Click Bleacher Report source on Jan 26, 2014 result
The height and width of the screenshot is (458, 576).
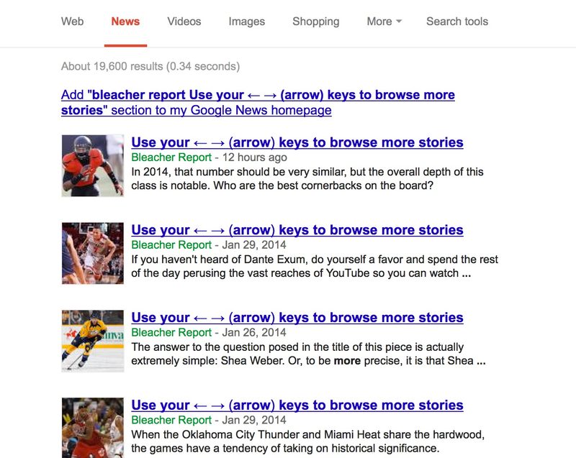point(171,333)
